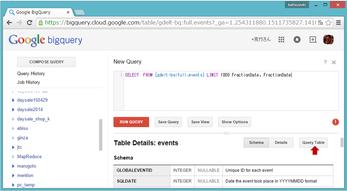Expand the marugoto dataset arrow
The height and width of the screenshot is (191, 347).
tap(13, 166)
